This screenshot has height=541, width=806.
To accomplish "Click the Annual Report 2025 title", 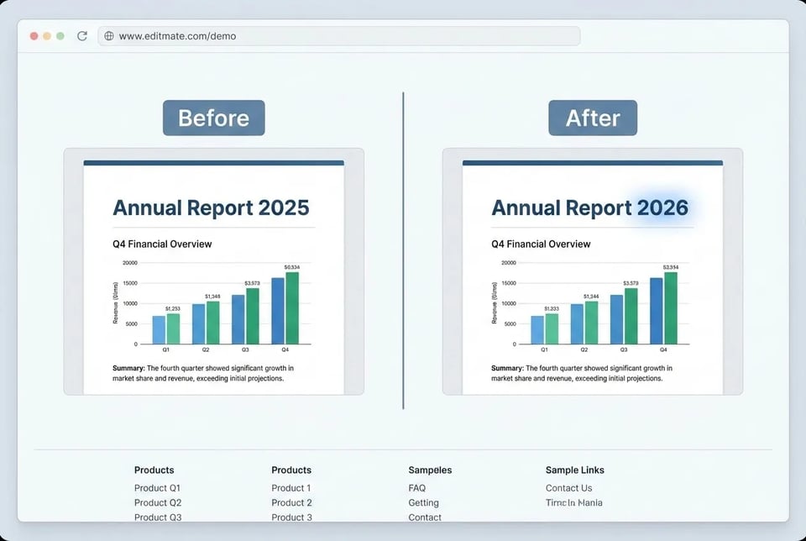I will [212, 207].
